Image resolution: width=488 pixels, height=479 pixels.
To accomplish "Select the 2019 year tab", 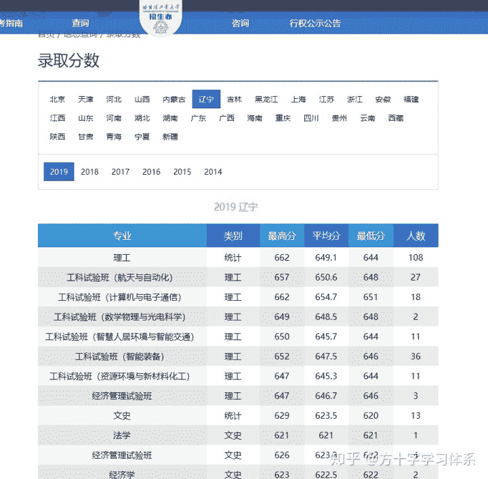I will tap(59, 172).
